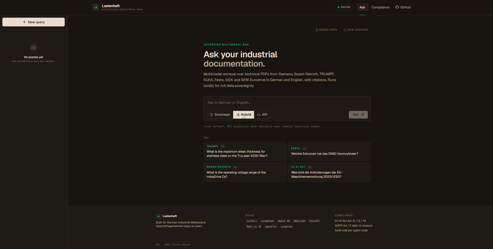Viewport: 493px width, 249px height.
Task: Click the FastAPI stack tag
Action: coord(314,221)
